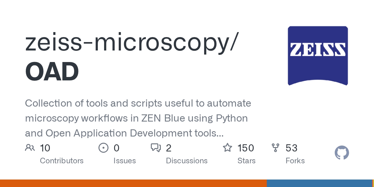Click the GitHub Octocat logo
This screenshot has width=374, height=187.
342,153
